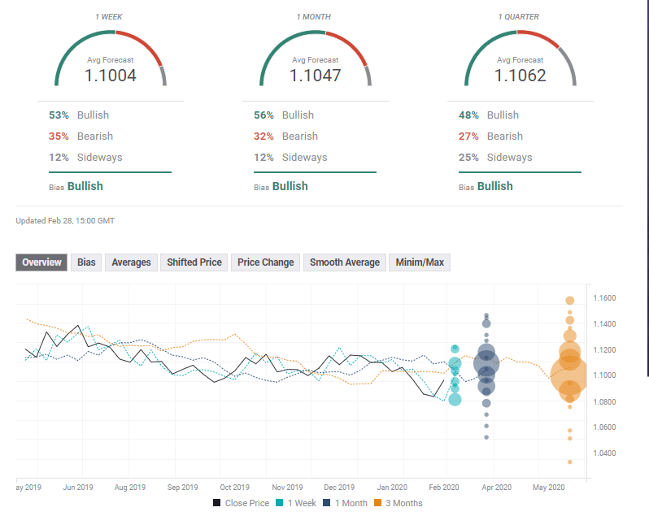The image size is (649, 516).
Task: Switch to the Bias tab
Action: pos(86,262)
